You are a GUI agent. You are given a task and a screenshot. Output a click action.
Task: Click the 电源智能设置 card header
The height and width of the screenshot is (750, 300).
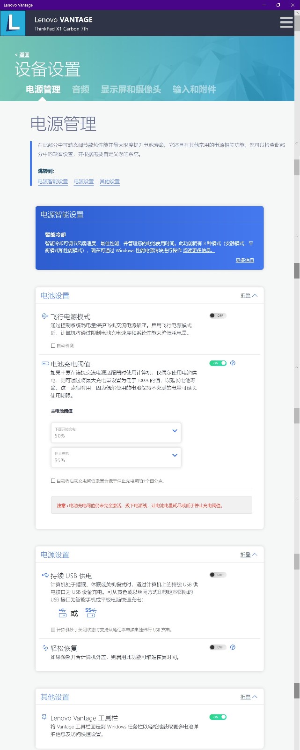click(150, 215)
